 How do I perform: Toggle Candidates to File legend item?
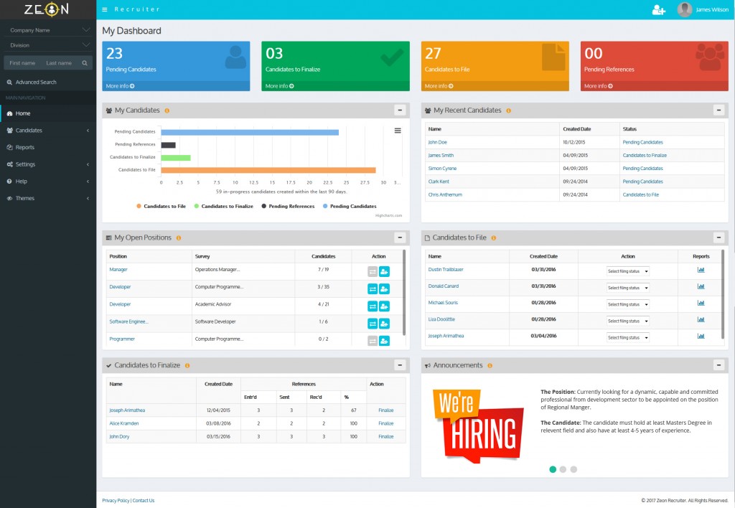[161, 206]
